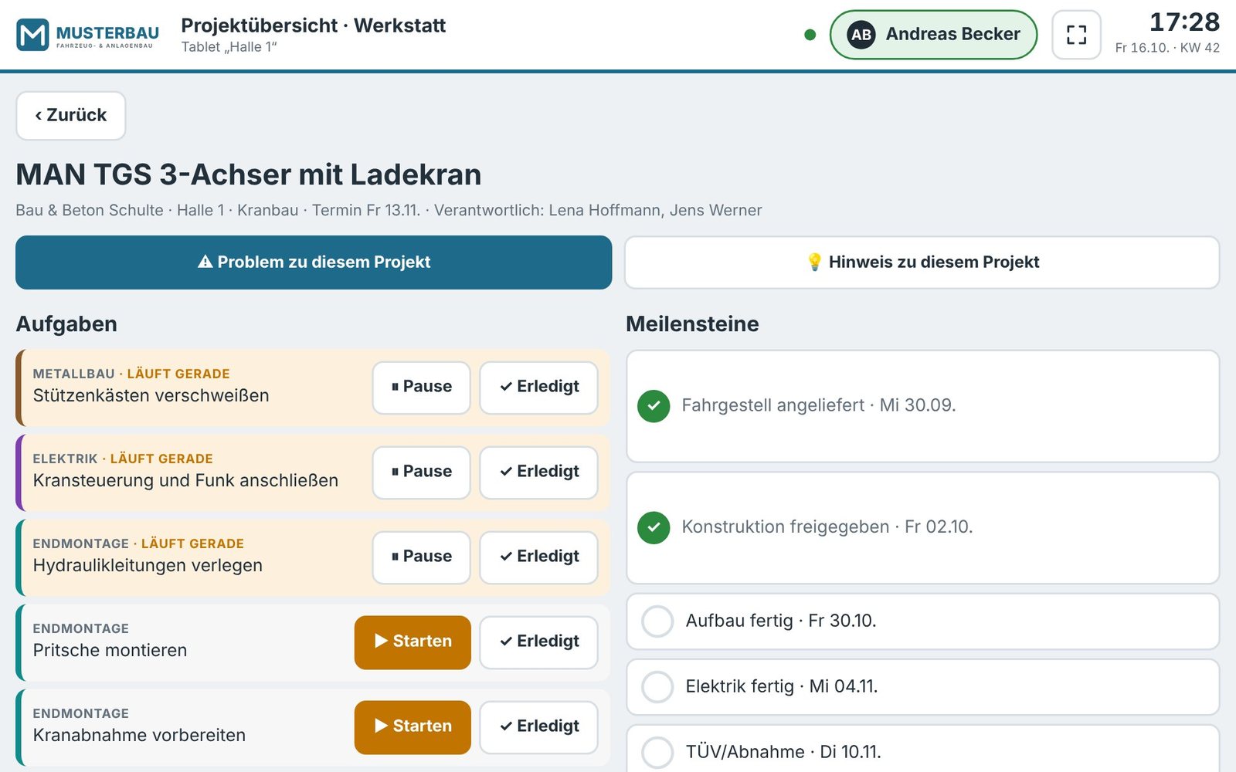The width and height of the screenshot is (1236, 772).
Task: Click the AB user avatar
Action: click(861, 35)
